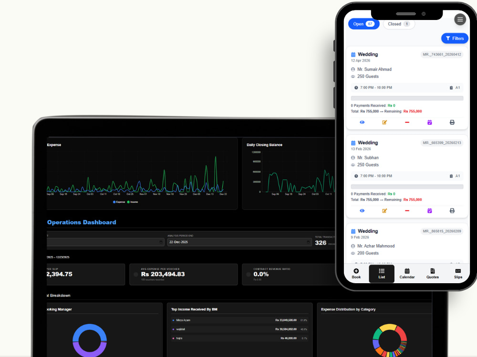Tap the Mr. Azhar Mahmood name
The width and height of the screenshot is (477, 357).
[x=376, y=246]
